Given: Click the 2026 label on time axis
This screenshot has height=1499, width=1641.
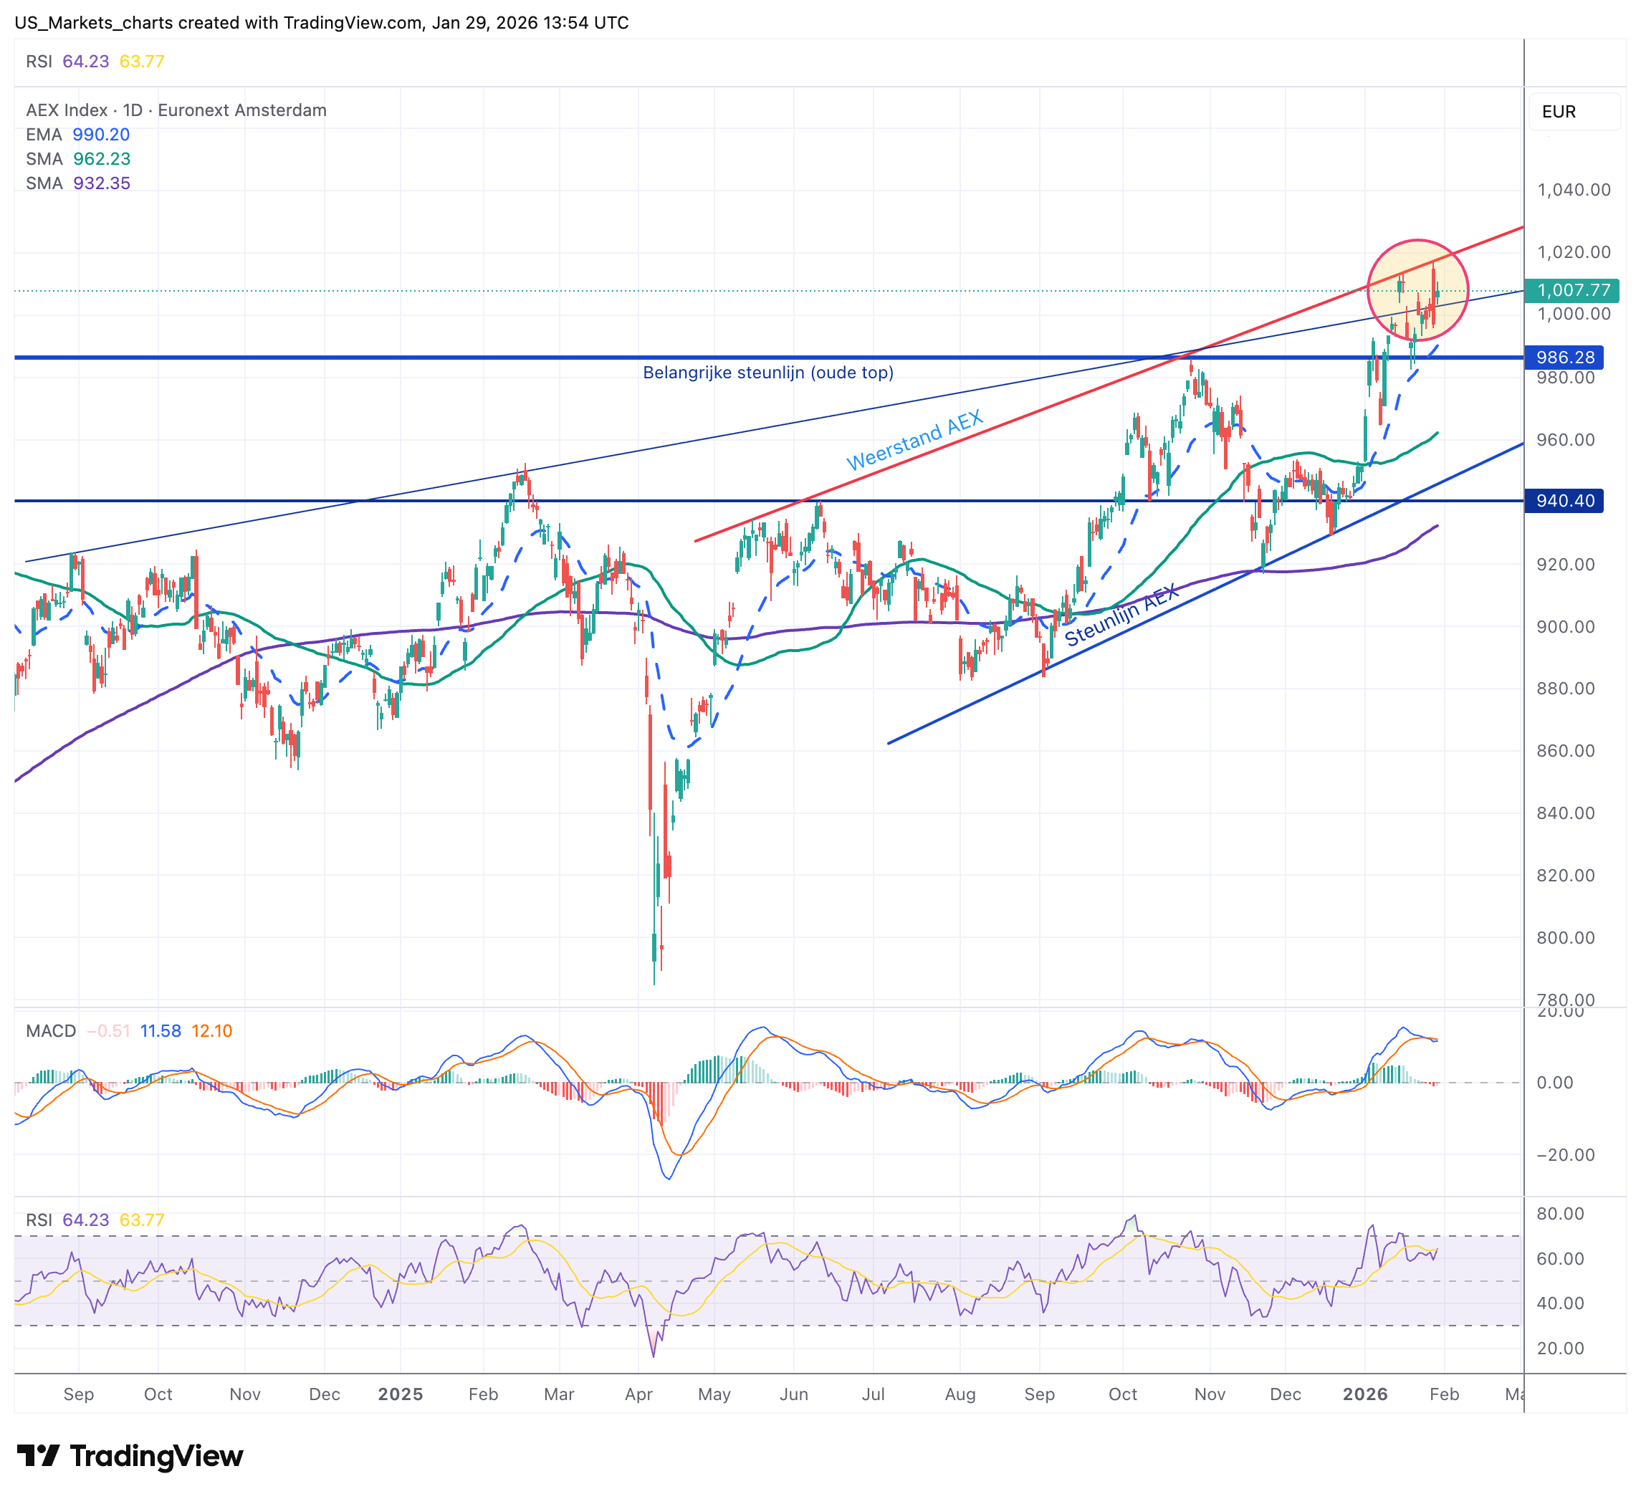Looking at the screenshot, I should [1364, 1394].
